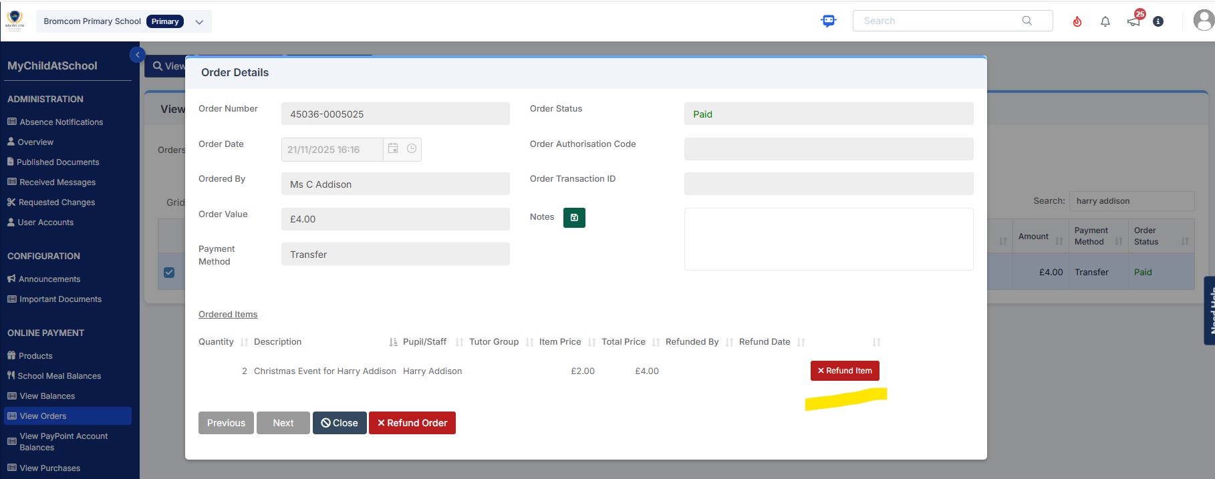Sort ordered items by Description
Image resolution: width=1215 pixels, height=479 pixels.
click(393, 342)
